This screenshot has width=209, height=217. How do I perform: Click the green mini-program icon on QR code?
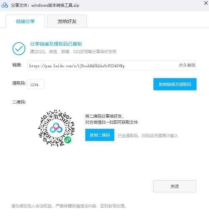point(68,140)
